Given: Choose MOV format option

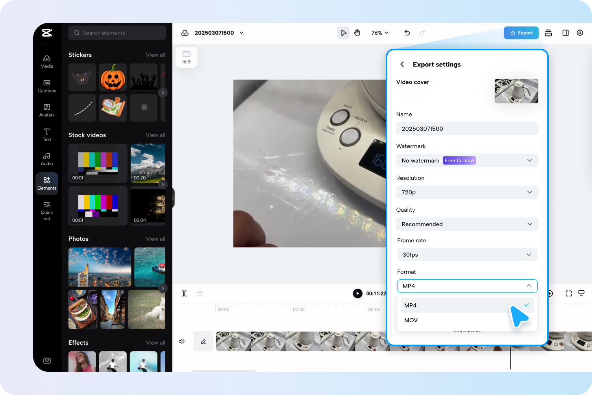Looking at the screenshot, I should (467, 320).
